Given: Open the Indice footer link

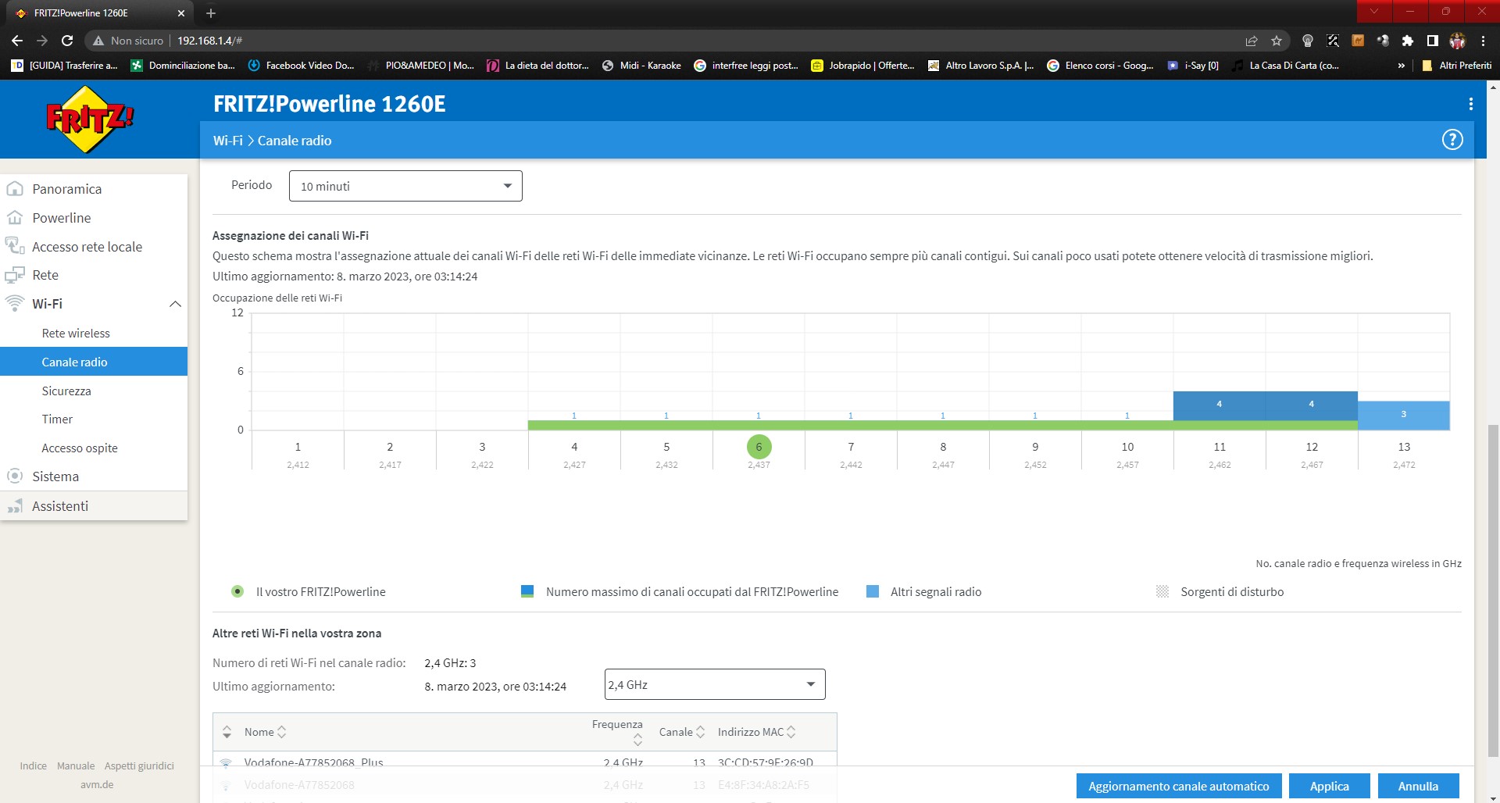Looking at the screenshot, I should 33,766.
